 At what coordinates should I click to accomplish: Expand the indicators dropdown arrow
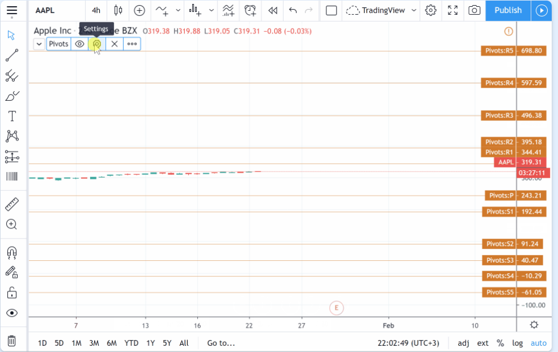click(x=178, y=10)
